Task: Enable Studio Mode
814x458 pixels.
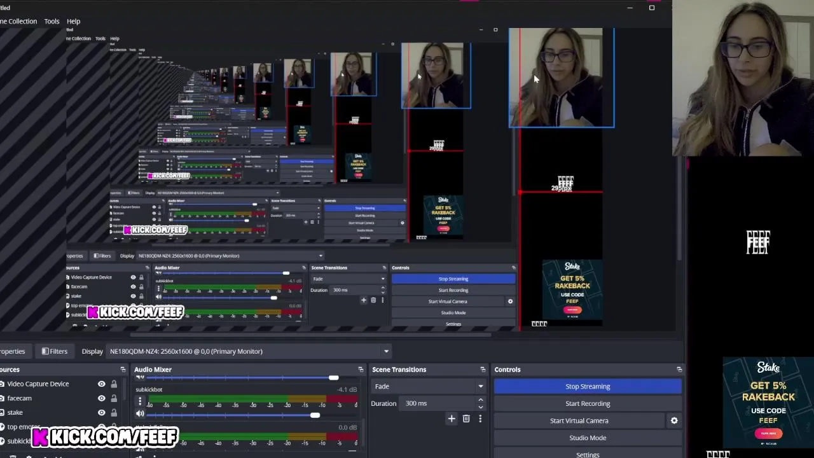Action: (588, 438)
